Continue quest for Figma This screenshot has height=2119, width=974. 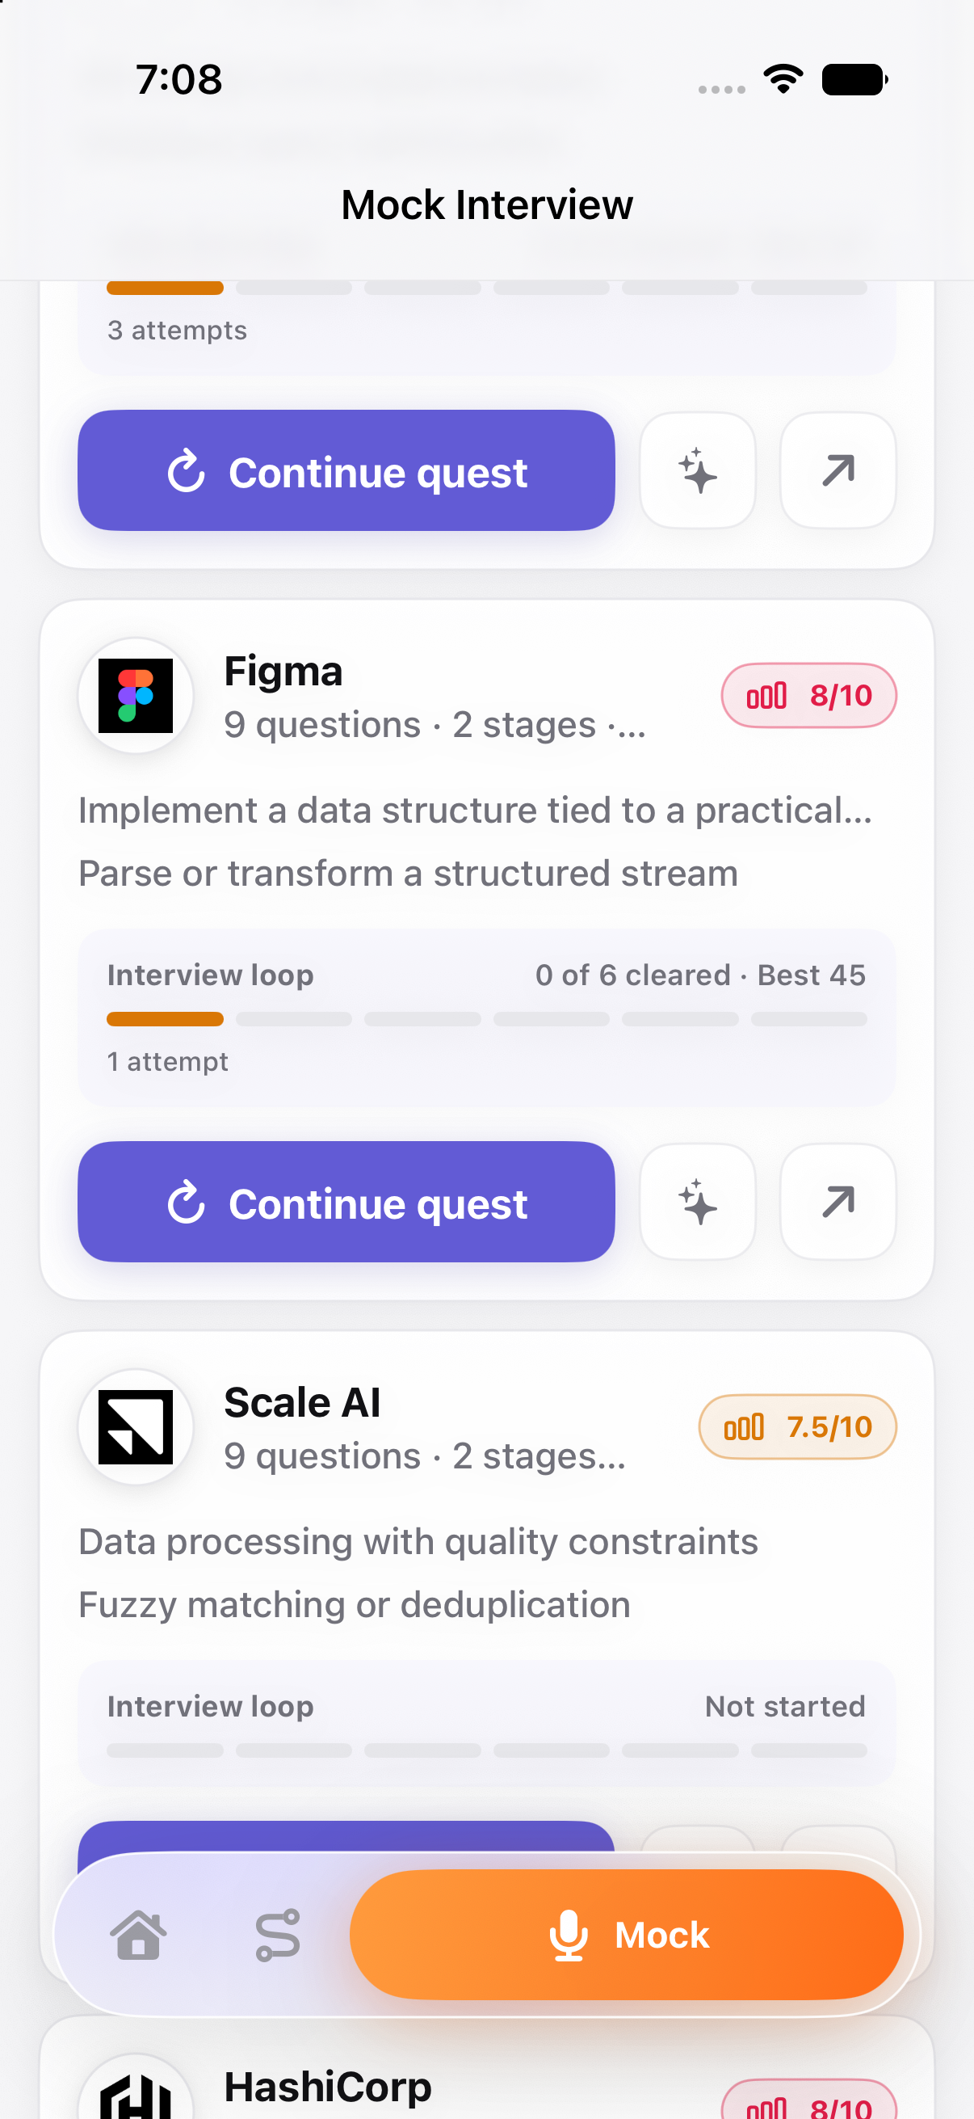pos(346,1202)
